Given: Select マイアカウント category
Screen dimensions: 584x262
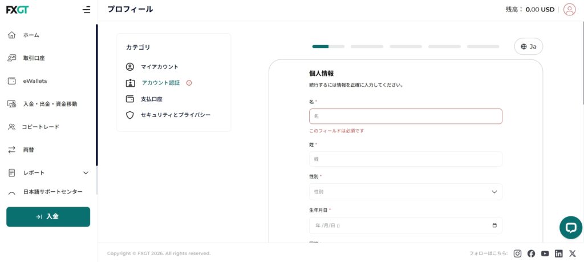Looking at the screenshot, I should click(x=159, y=67).
